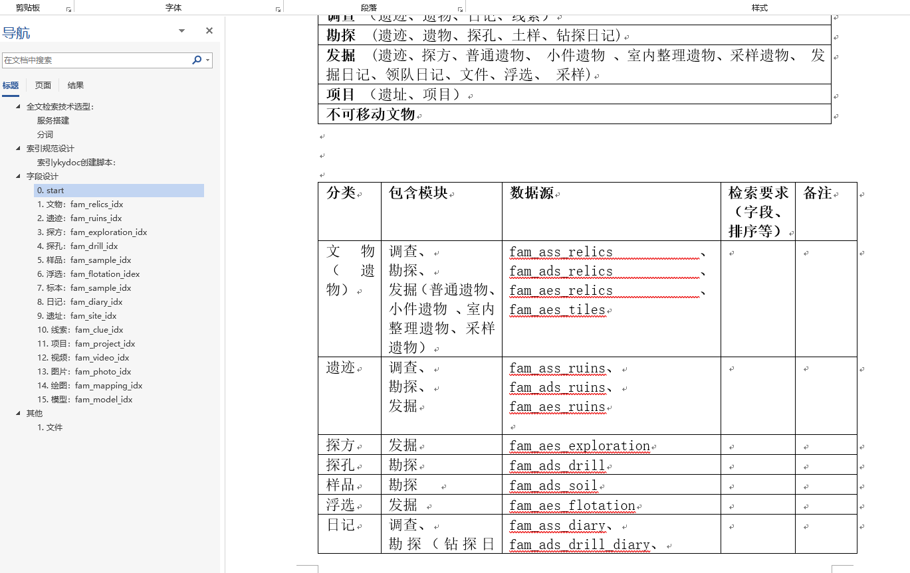Jump to 4. 探孔: fam_drill_idx
The image size is (910, 573).
click(78, 246)
